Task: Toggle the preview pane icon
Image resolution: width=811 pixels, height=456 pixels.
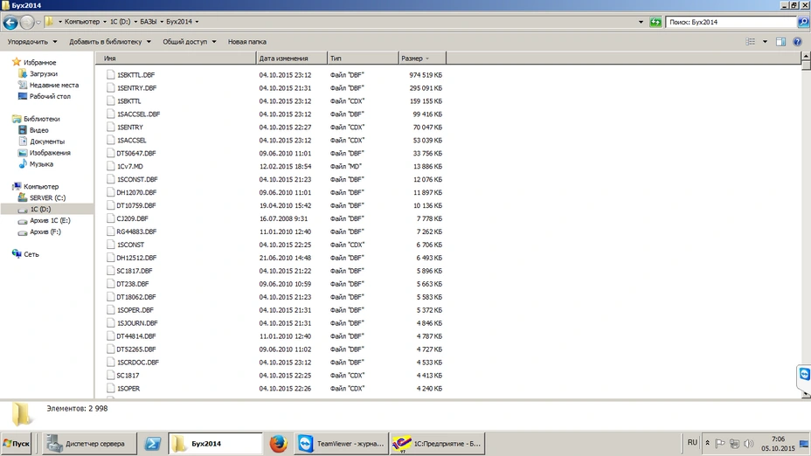Action: [x=781, y=41]
